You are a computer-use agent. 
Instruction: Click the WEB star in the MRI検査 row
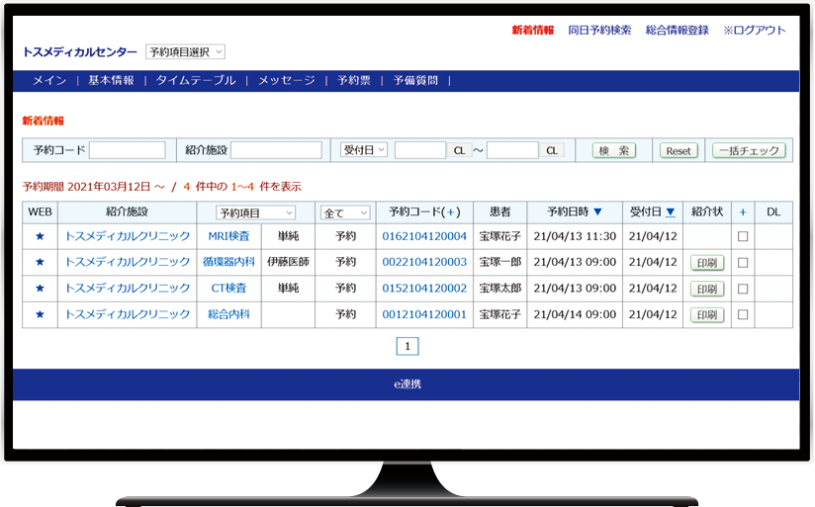pos(40,236)
